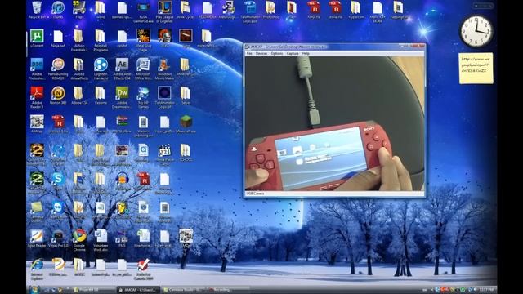This screenshot has height=294, width=523.
Task: Select the Norton 360 shortcut
Action: 58,96
